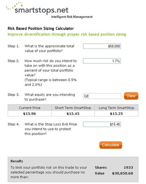Focus the total portfolio value field
The image size is (146, 184).
102,46
